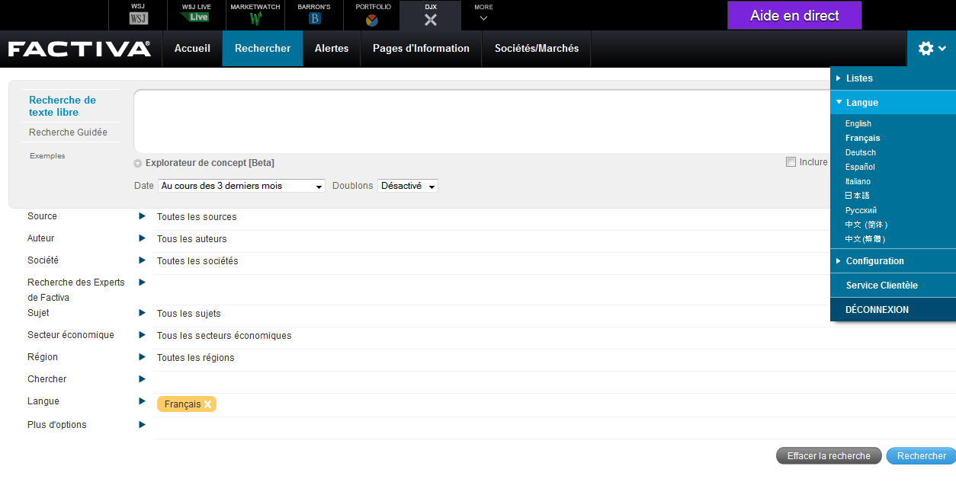Expand Listes in settings menu
The width and height of the screenshot is (956, 482).
coord(893,78)
